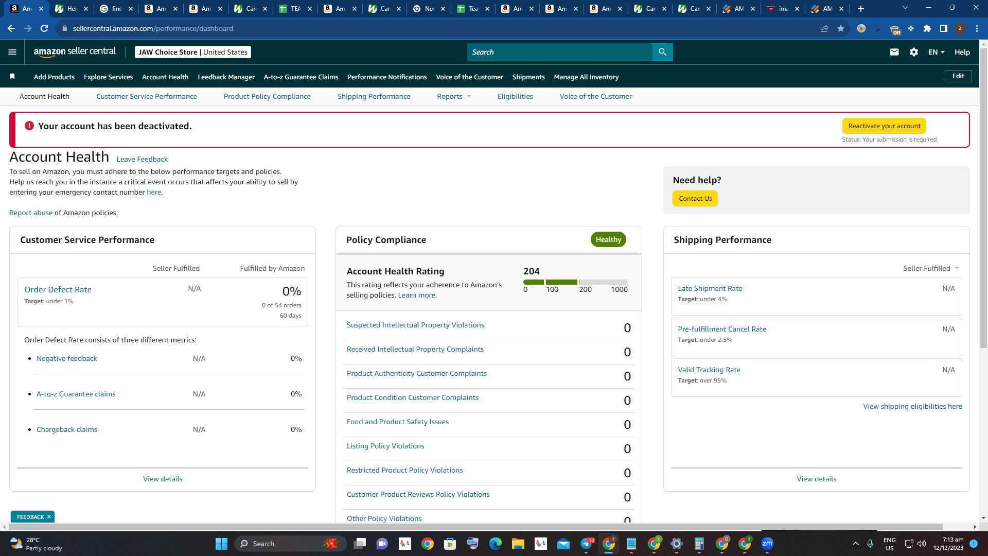This screenshot has height=556, width=988.
Task: Open Manage All Inventory menu item
Action: click(x=586, y=77)
